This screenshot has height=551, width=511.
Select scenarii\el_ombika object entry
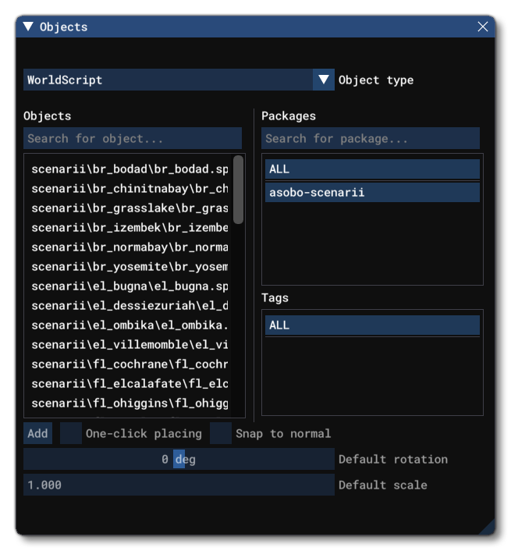pos(130,325)
